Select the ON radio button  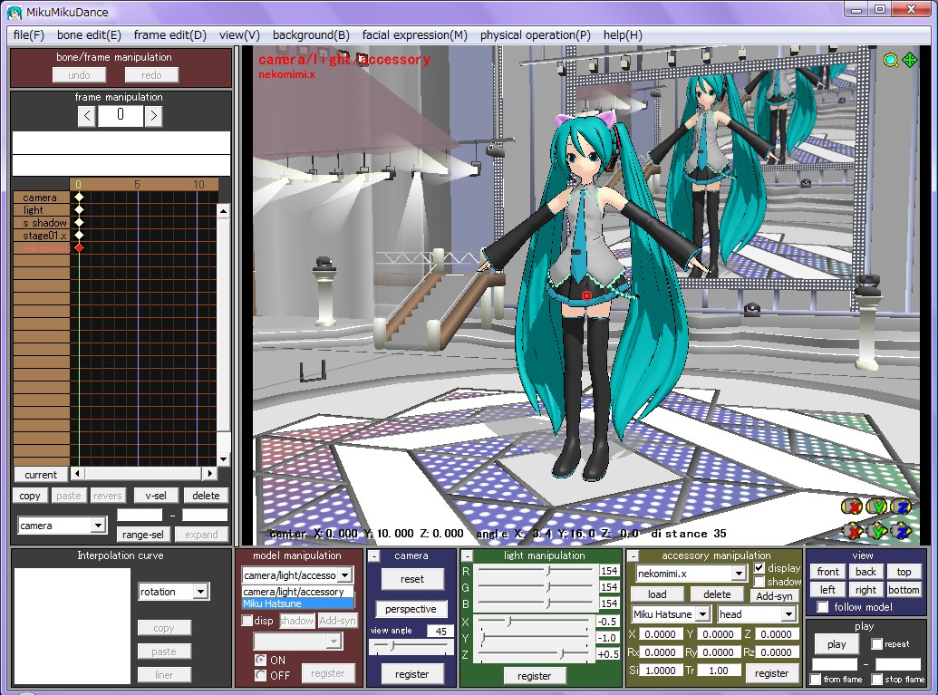click(x=260, y=660)
